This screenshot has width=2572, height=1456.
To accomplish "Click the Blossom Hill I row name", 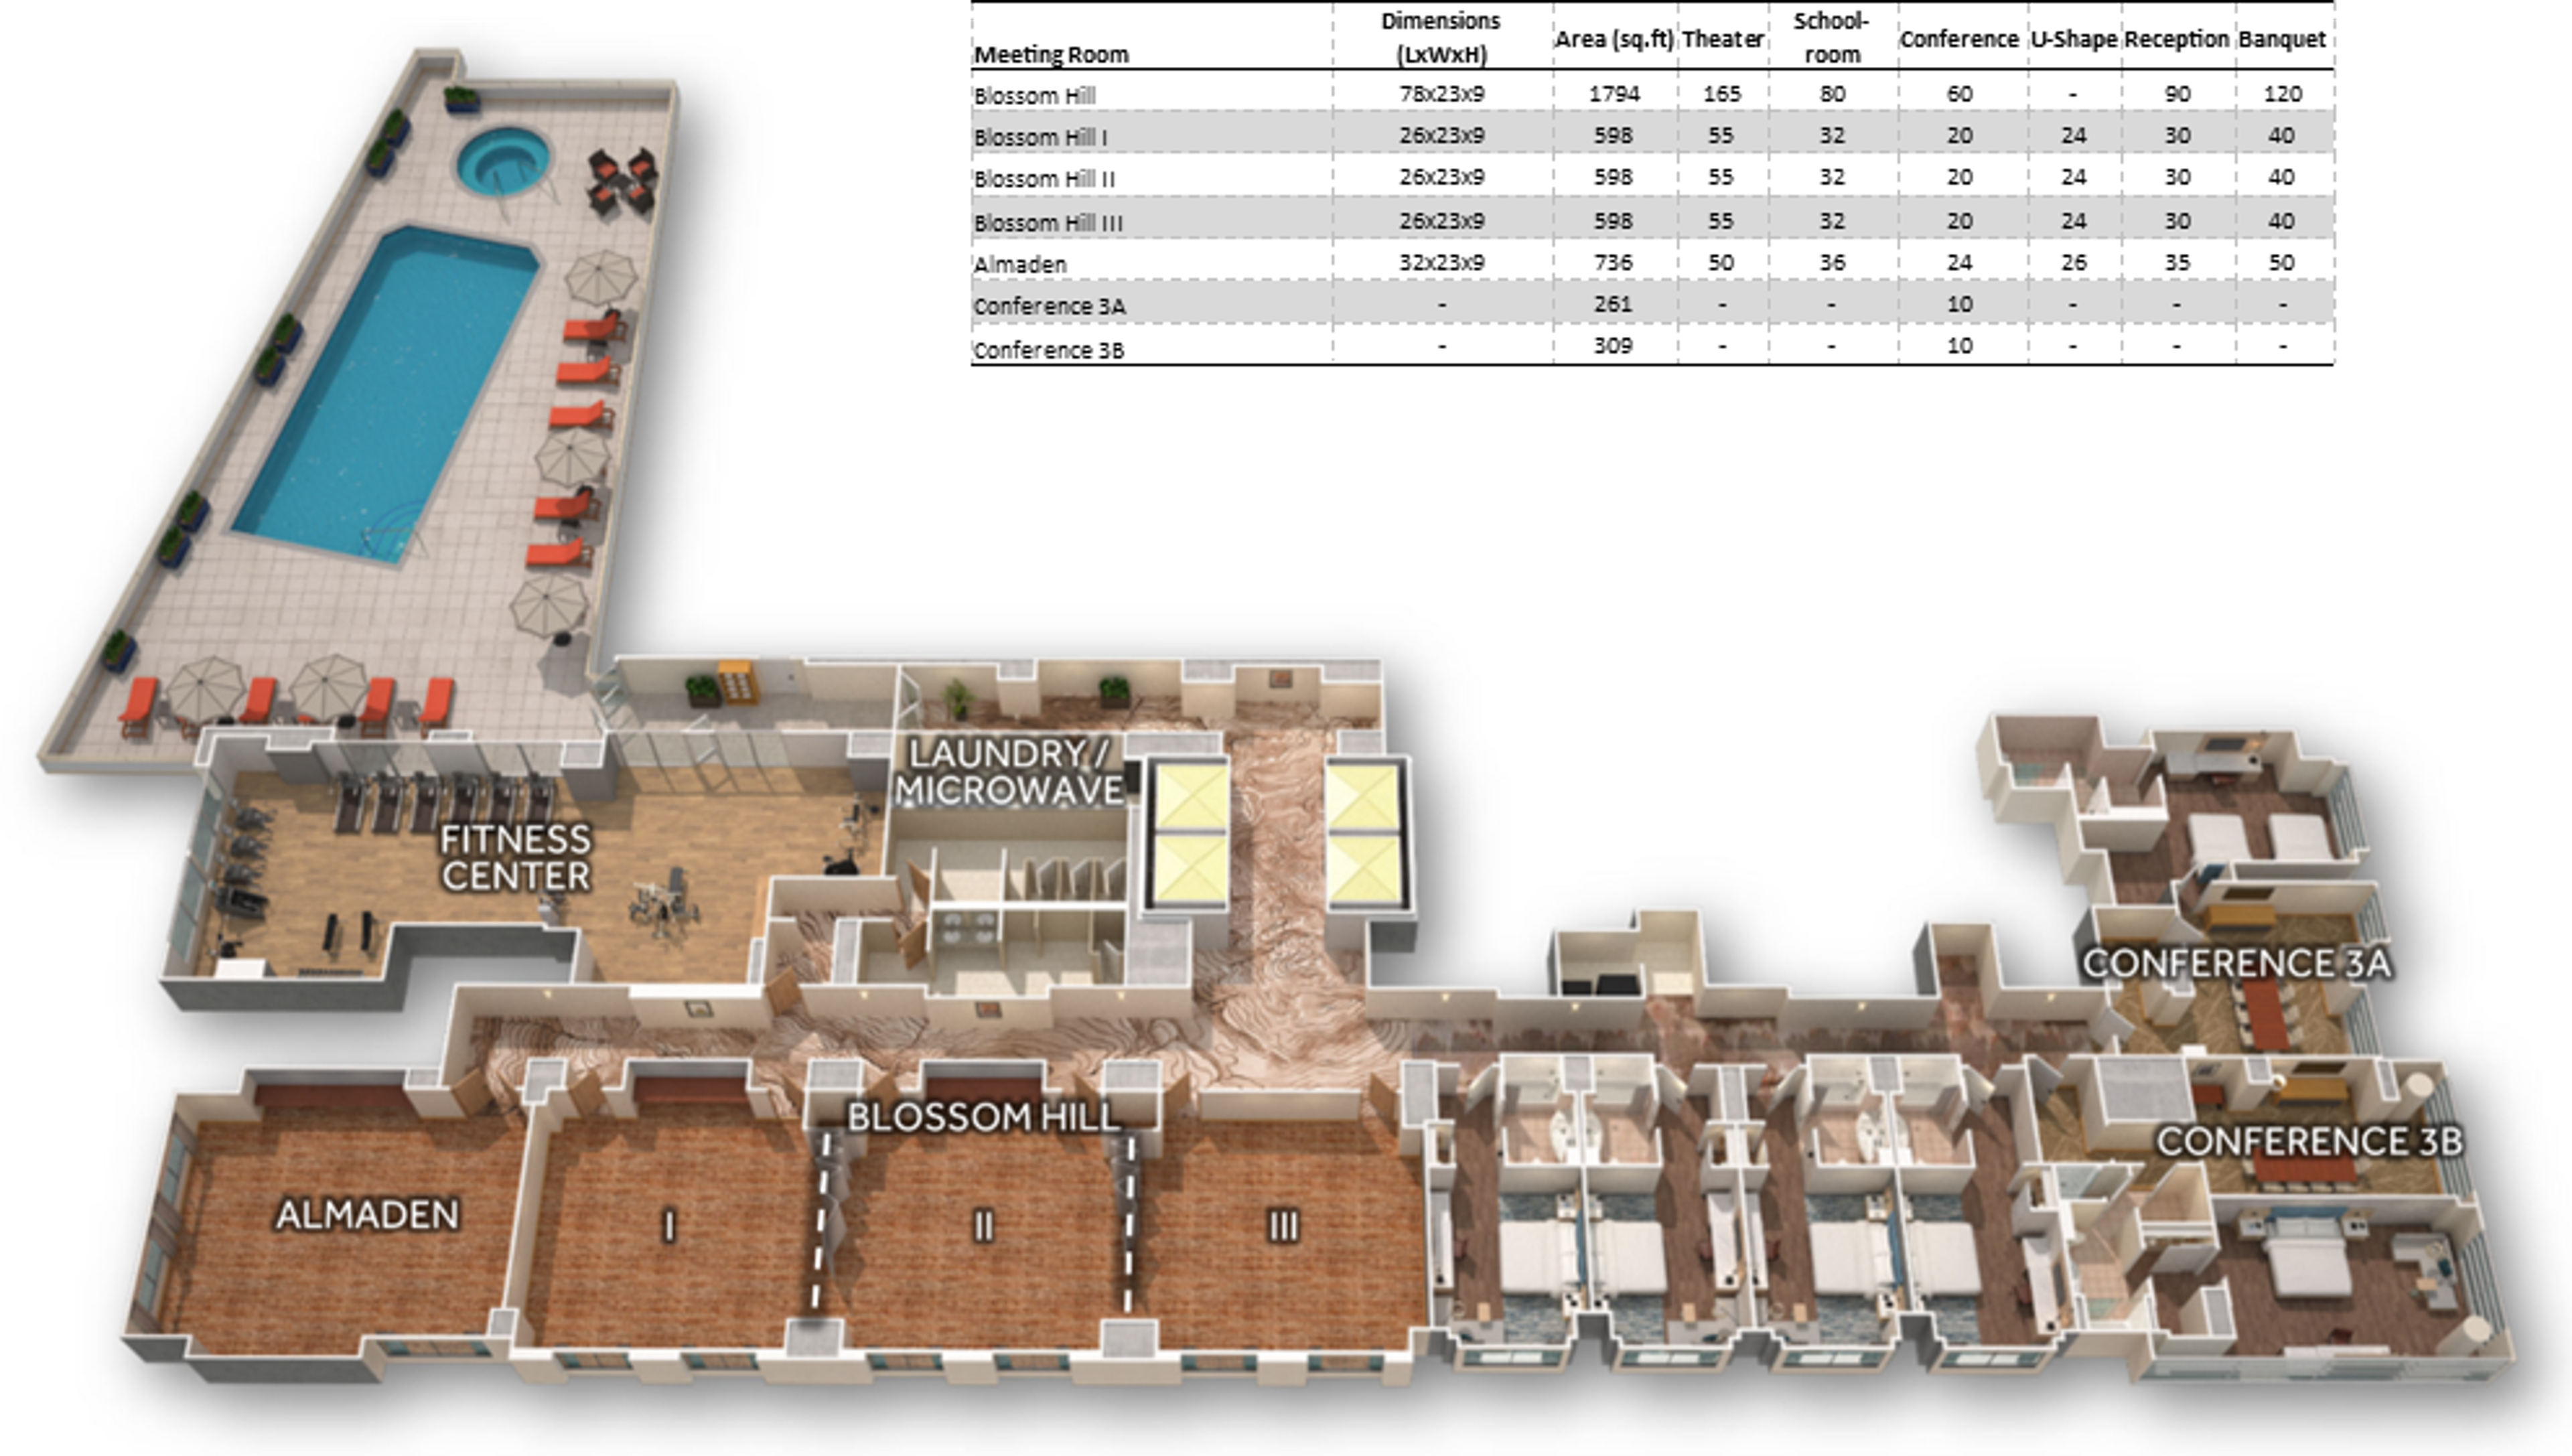I will point(1040,138).
